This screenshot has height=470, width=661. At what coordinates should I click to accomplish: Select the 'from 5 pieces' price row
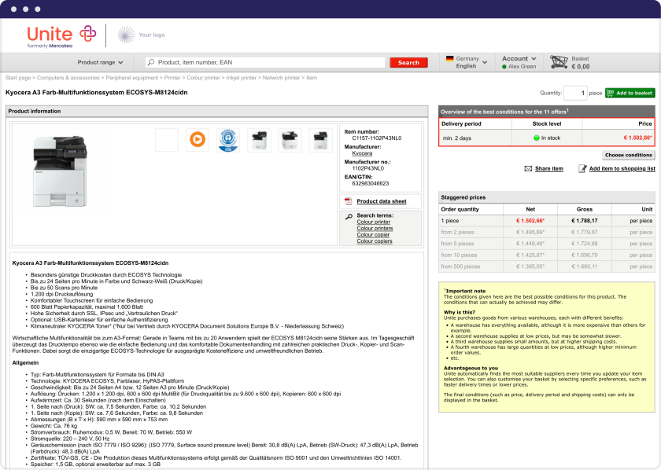point(547,244)
